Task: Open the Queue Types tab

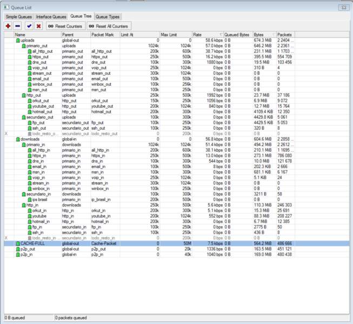Action: tap(108, 17)
